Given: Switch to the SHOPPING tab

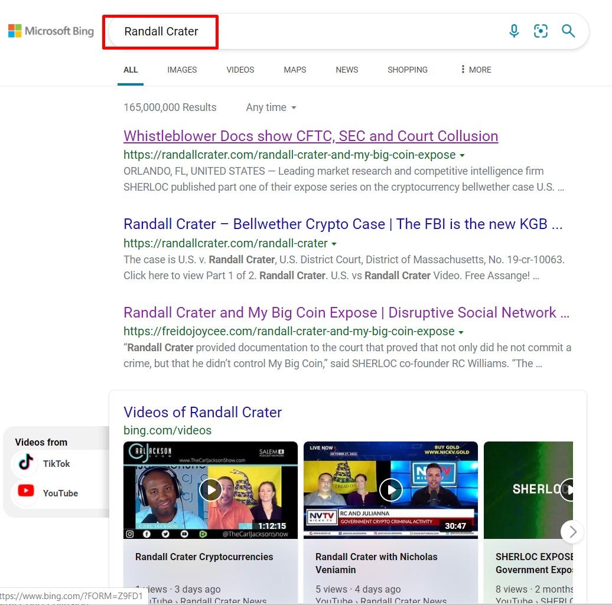Looking at the screenshot, I should (x=408, y=70).
